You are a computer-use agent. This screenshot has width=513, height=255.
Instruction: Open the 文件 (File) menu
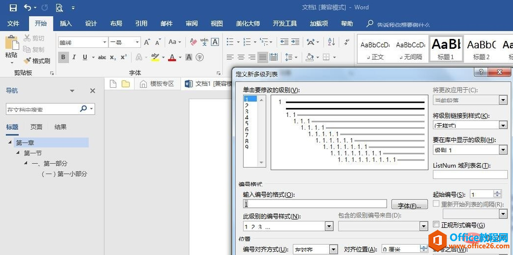click(13, 23)
